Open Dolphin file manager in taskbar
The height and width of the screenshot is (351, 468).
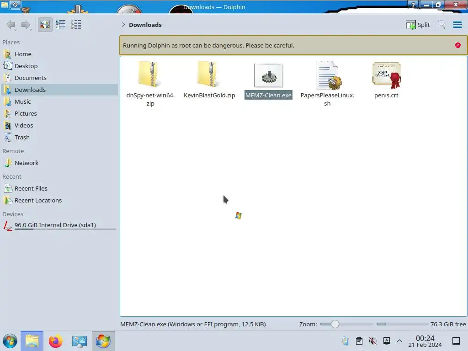(x=32, y=341)
